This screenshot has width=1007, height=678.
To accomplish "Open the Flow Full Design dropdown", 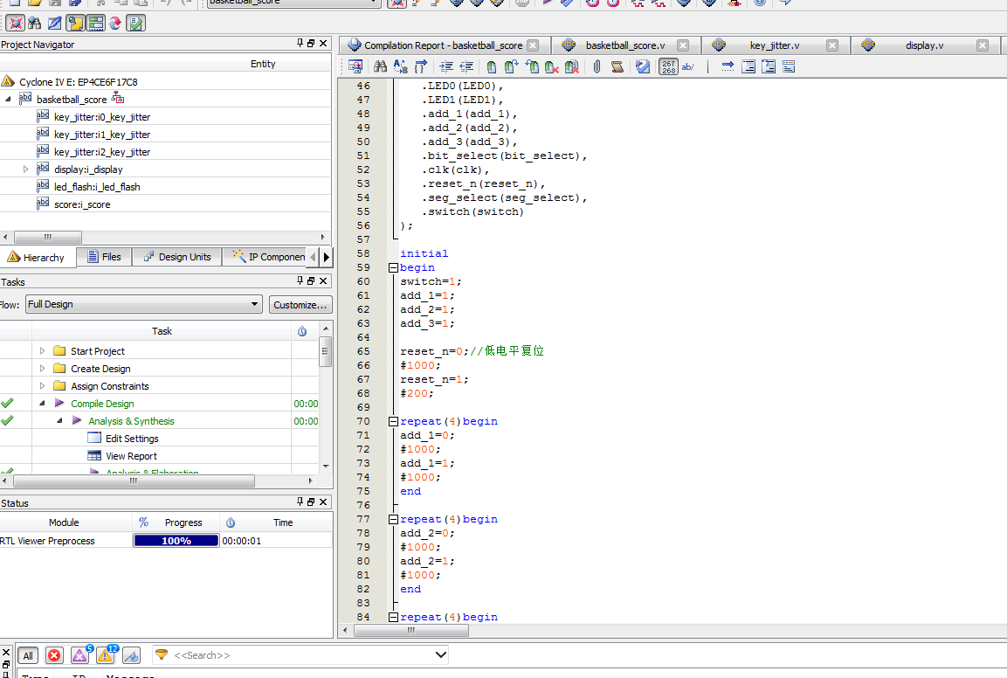I will 144,304.
